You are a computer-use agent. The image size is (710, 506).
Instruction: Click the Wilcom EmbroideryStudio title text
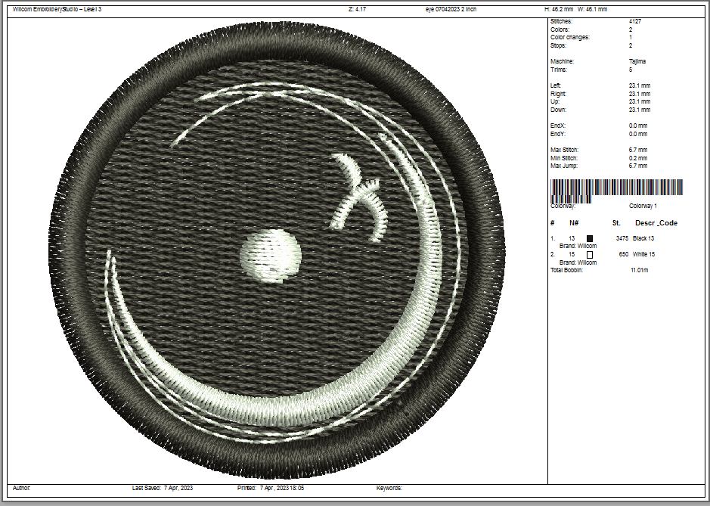click(57, 9)
